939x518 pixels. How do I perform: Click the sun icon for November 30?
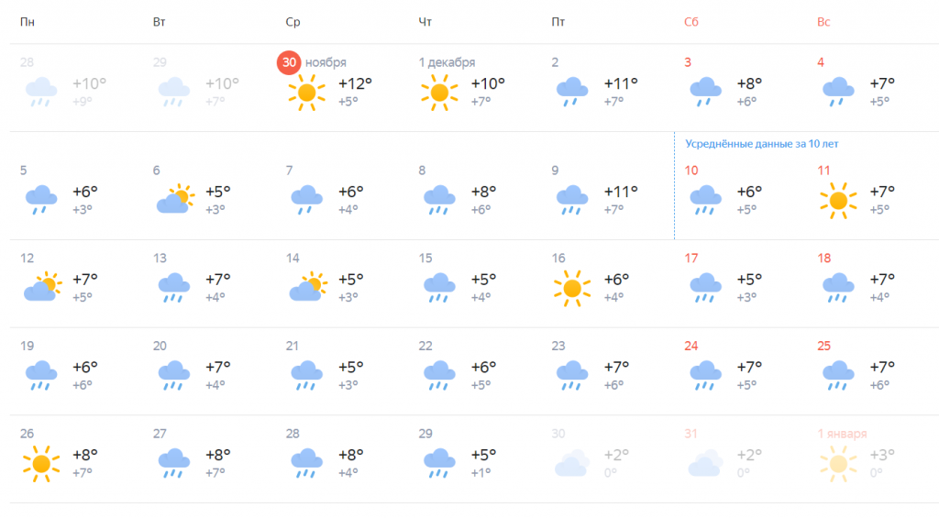tap(306, 93)
